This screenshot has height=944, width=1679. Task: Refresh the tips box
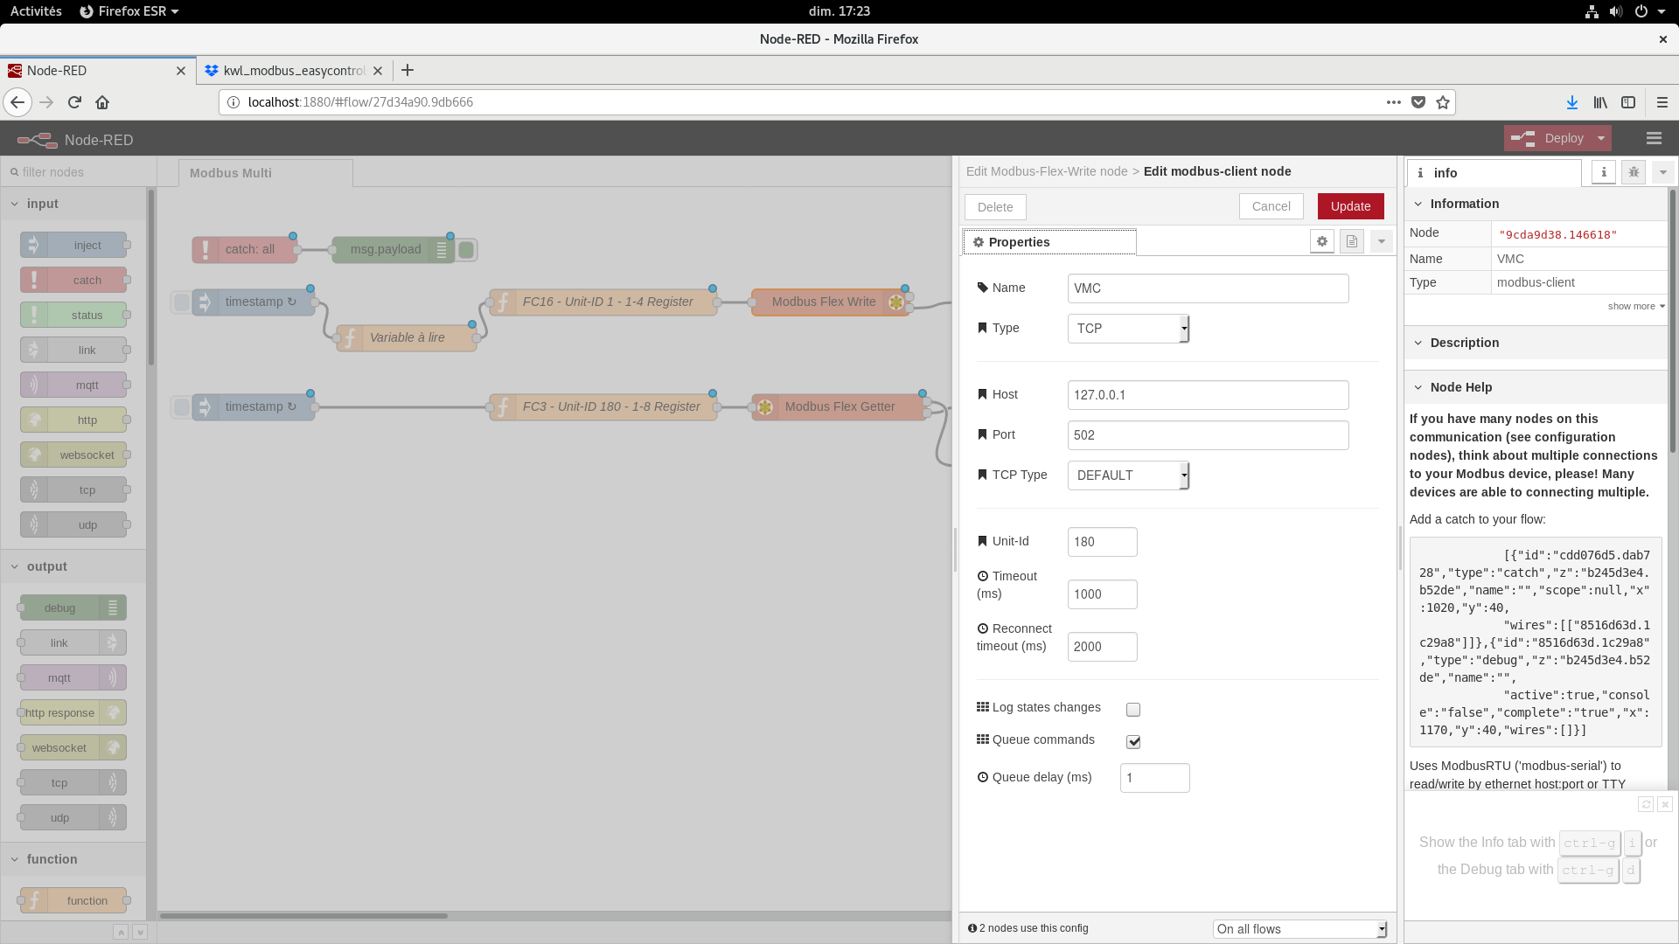[x=1646, y=804]
